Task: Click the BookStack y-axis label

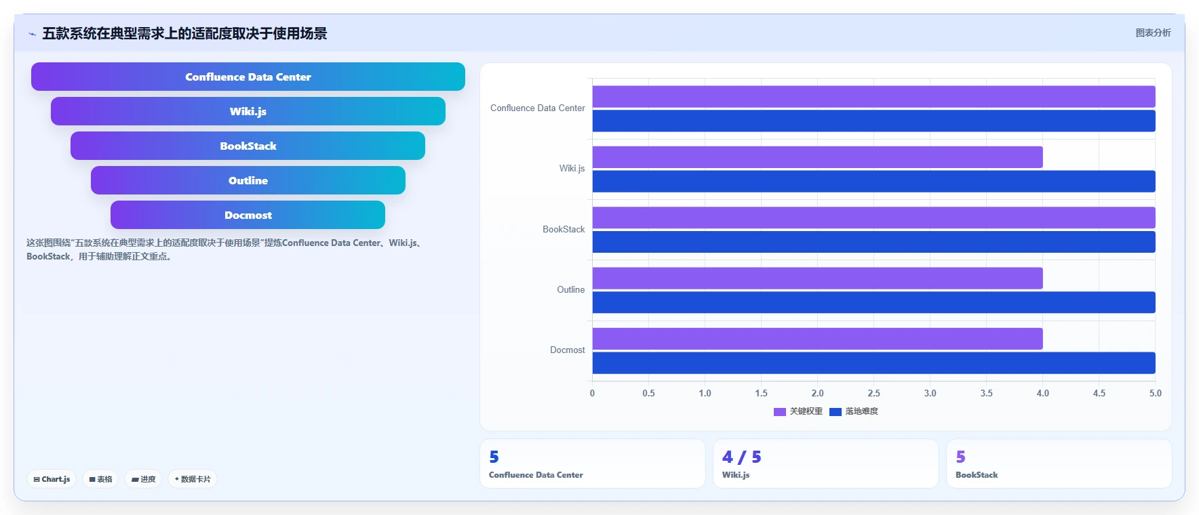Action: coord(564,230)
